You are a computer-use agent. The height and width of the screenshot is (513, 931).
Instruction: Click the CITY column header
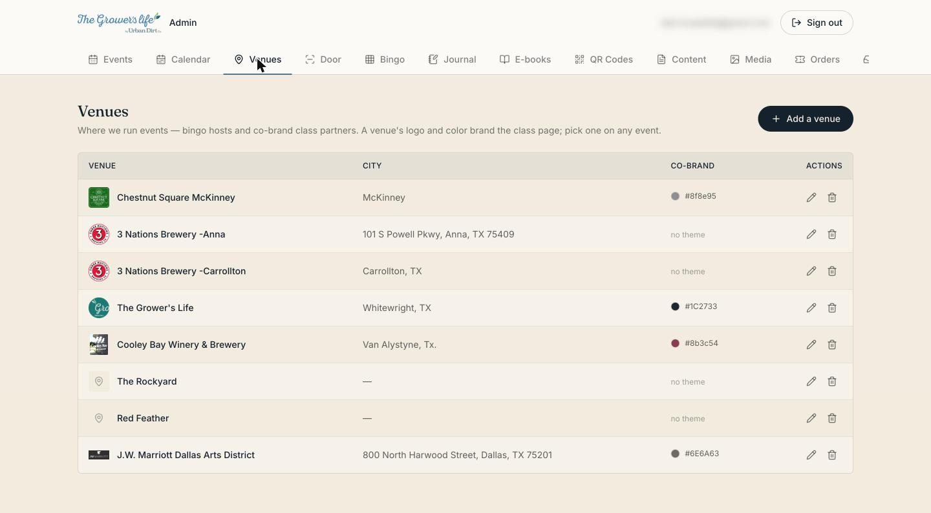pos(372,166)
